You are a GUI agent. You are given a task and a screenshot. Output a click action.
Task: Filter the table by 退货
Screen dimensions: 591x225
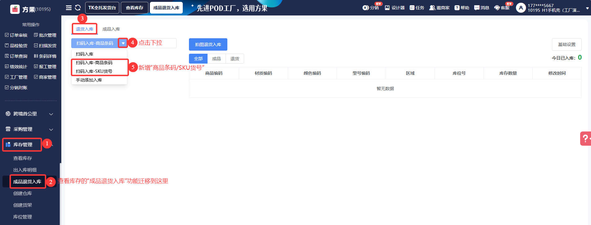click(x=235, y=59)
